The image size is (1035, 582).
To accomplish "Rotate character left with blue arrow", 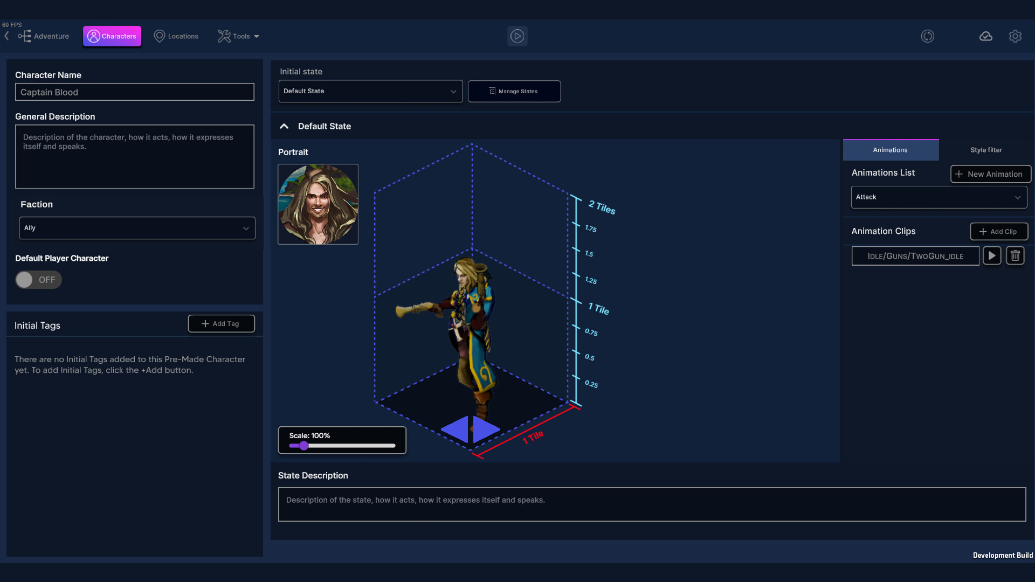I will point(455,429).
